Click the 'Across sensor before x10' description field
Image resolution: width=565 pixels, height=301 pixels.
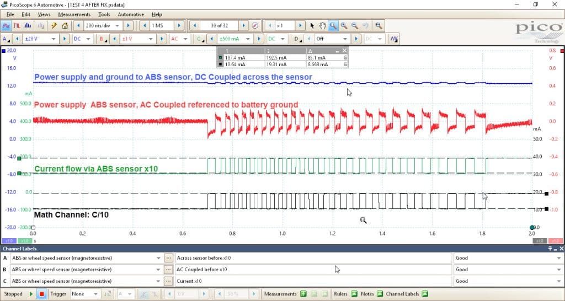(313, 258)
